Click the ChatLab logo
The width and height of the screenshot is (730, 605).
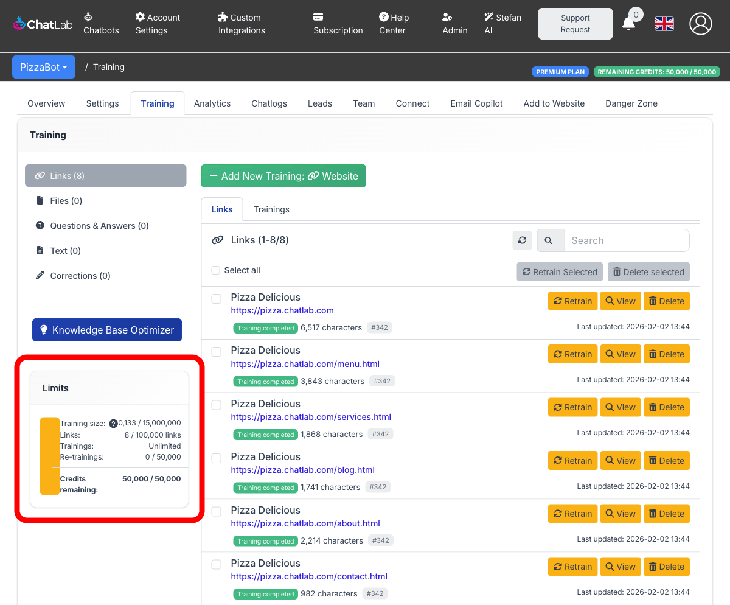[40, 24]
